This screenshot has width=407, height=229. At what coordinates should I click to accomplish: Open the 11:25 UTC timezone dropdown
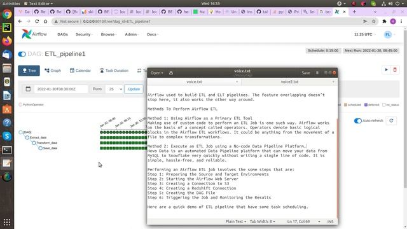pyautogui.click(x=364, y=34)
